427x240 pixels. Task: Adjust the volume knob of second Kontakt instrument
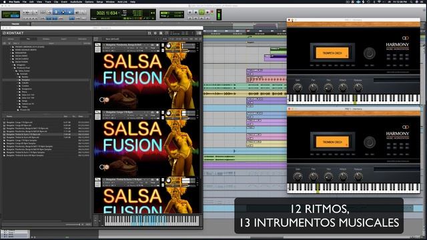(169, 113)
